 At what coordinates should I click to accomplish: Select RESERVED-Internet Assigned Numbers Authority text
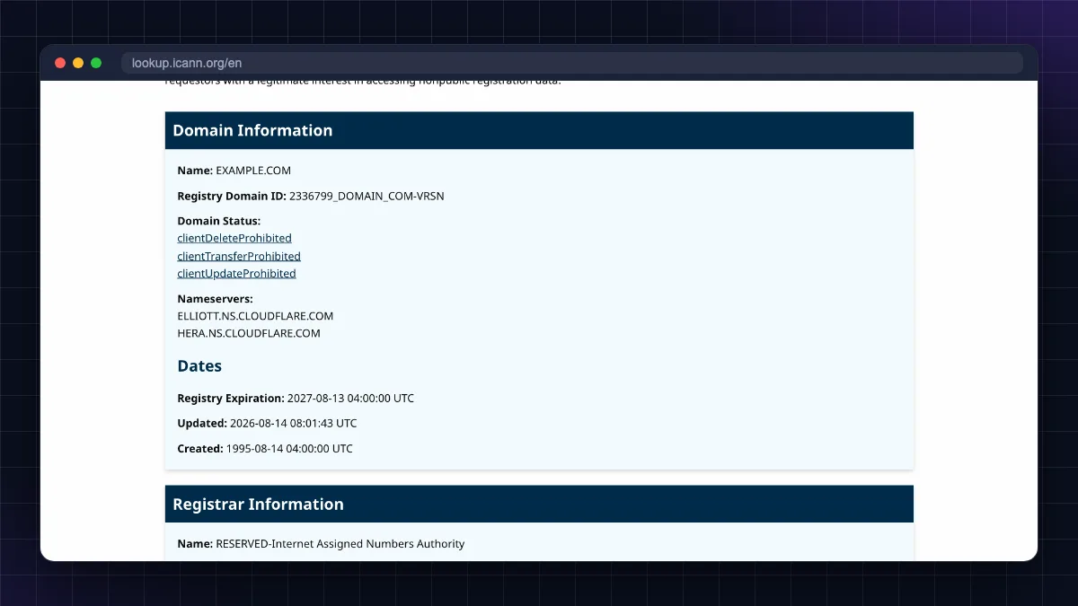[340, 544]
